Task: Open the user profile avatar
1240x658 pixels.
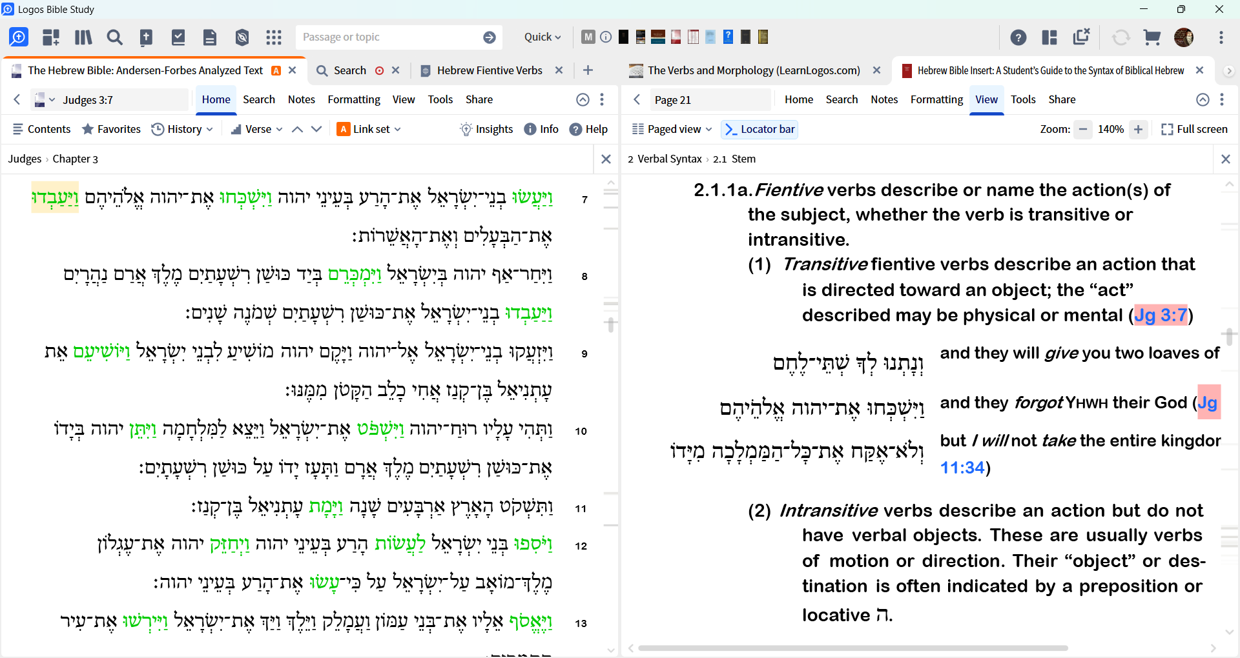Action: coord(1184,37)
